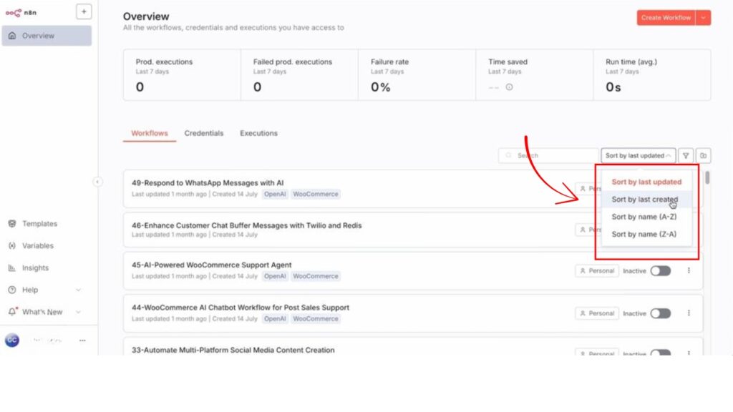Open the 49-Respond to WhatsApp Messages workflow

click(x=208, y=183)
